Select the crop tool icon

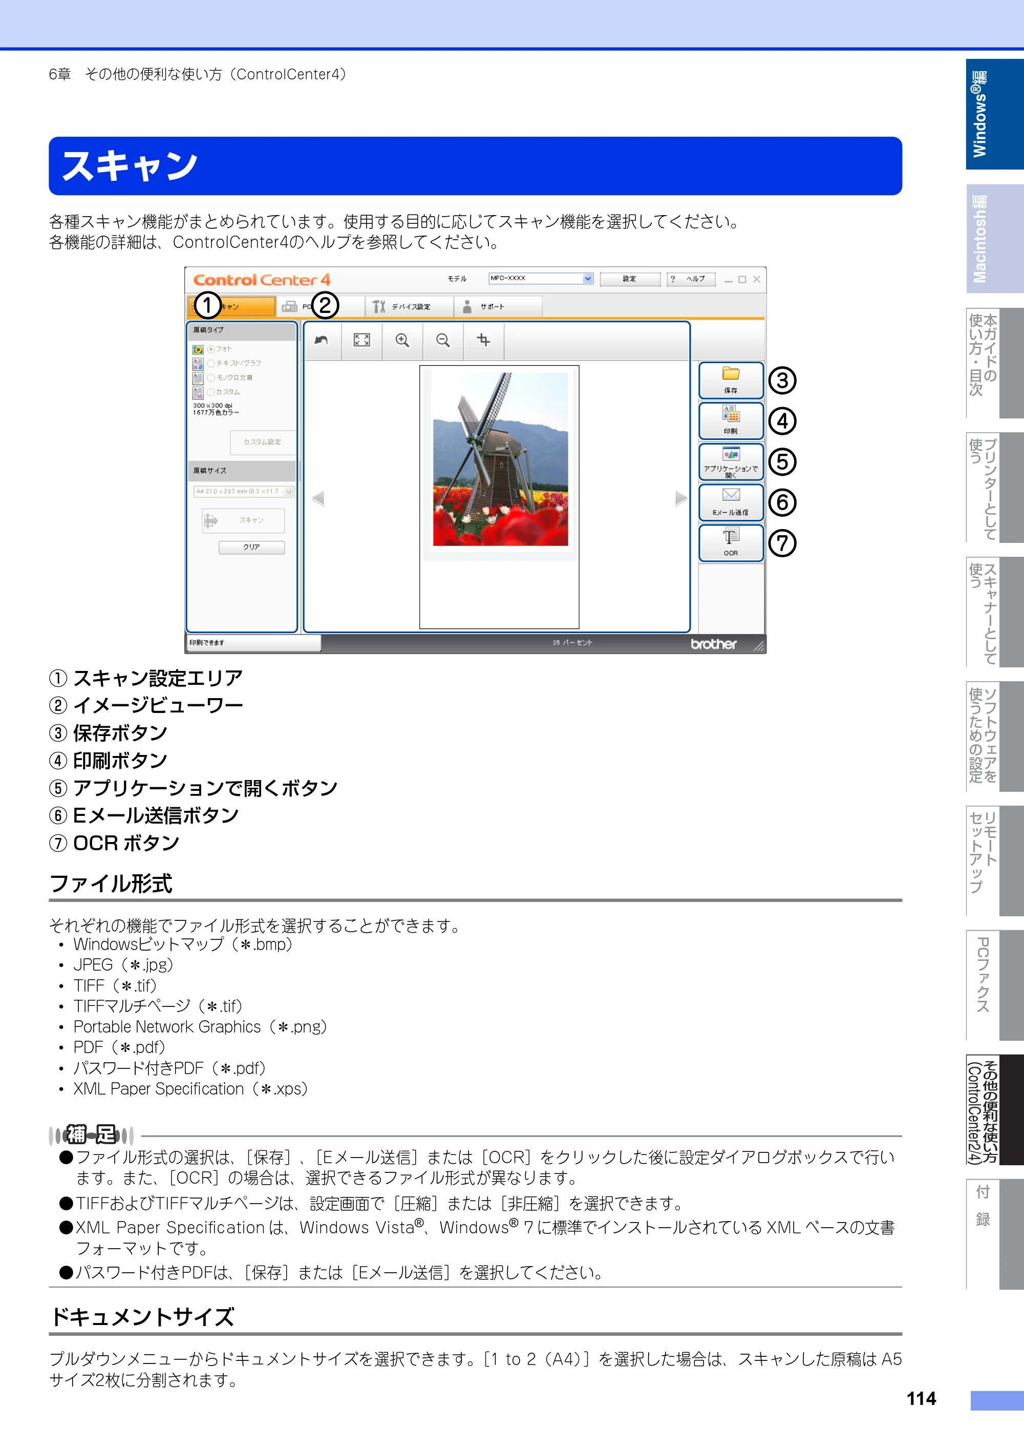click(x=484, y=341)
